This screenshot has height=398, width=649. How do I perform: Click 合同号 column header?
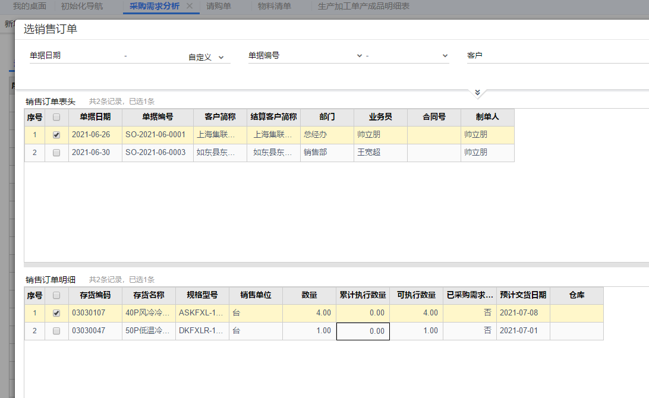click(x=434, y=117)
